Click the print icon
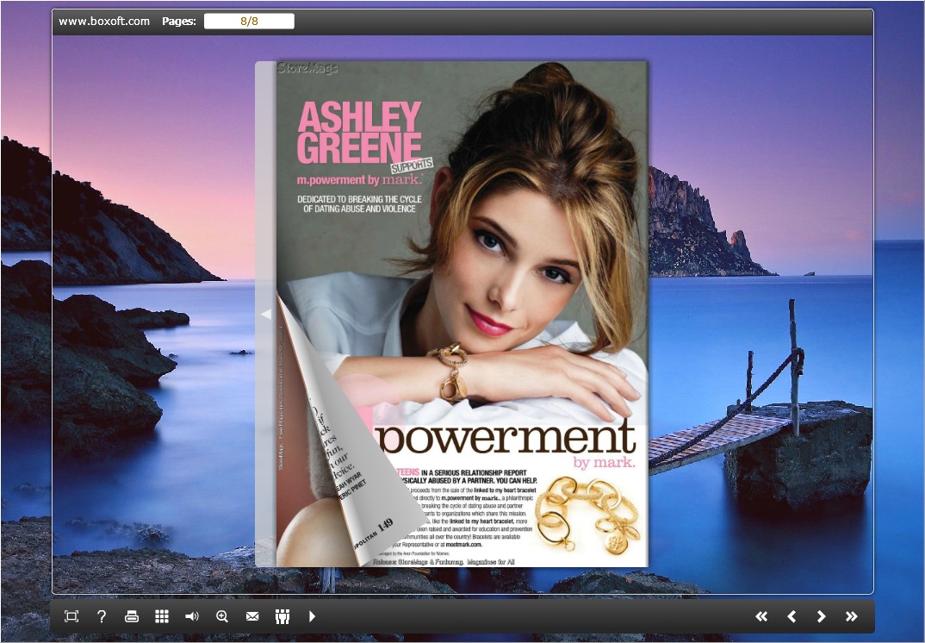This screenshot has height=643, width=925. pos(132,616)
